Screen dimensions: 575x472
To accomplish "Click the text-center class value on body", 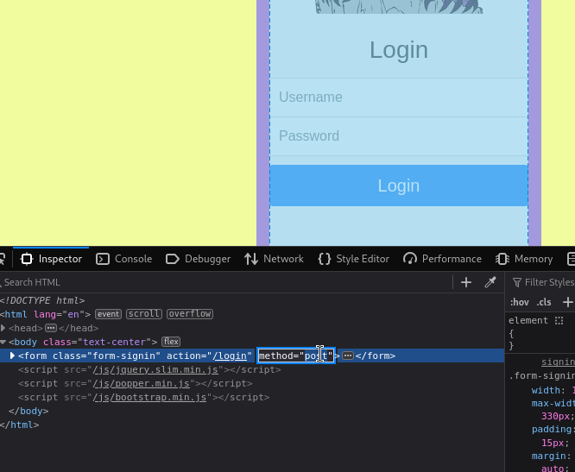I will click(115, 342).
